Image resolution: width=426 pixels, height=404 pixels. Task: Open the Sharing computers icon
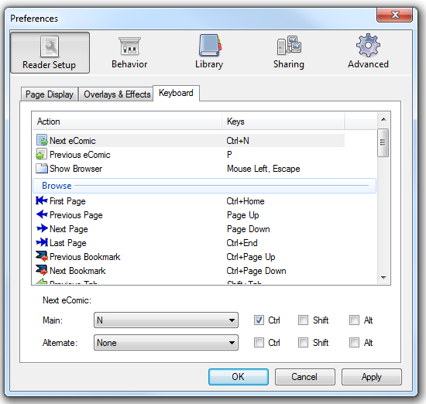pyautogui.click(x=289, y=45)
